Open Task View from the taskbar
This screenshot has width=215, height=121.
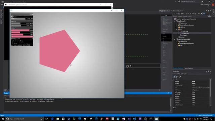(47, 119)
